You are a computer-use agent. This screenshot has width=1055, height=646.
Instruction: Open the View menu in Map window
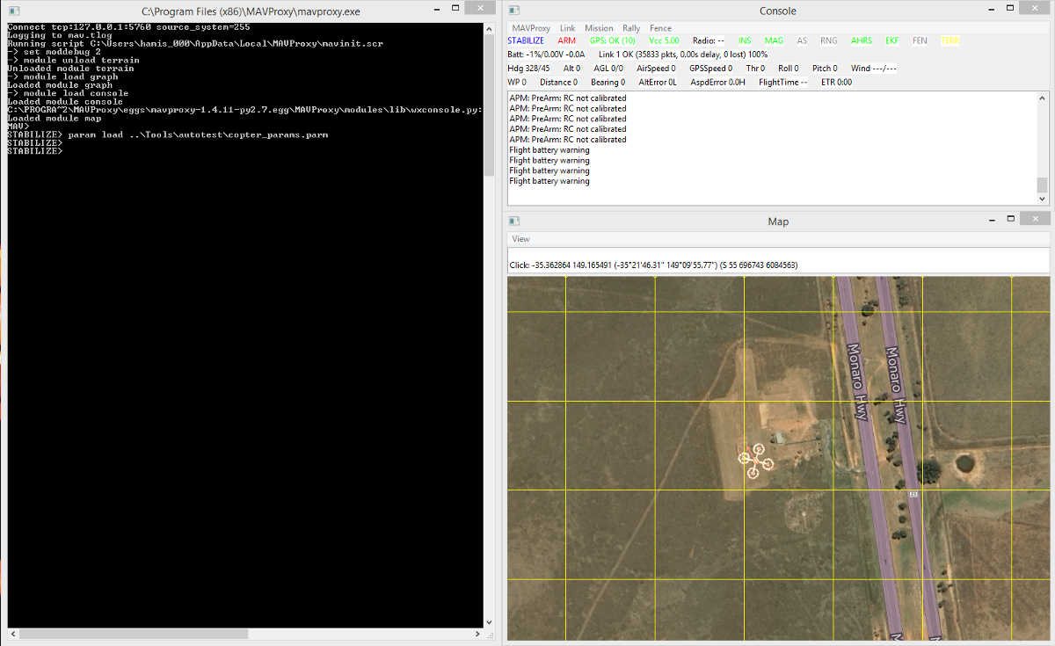[x=521, y=239]
